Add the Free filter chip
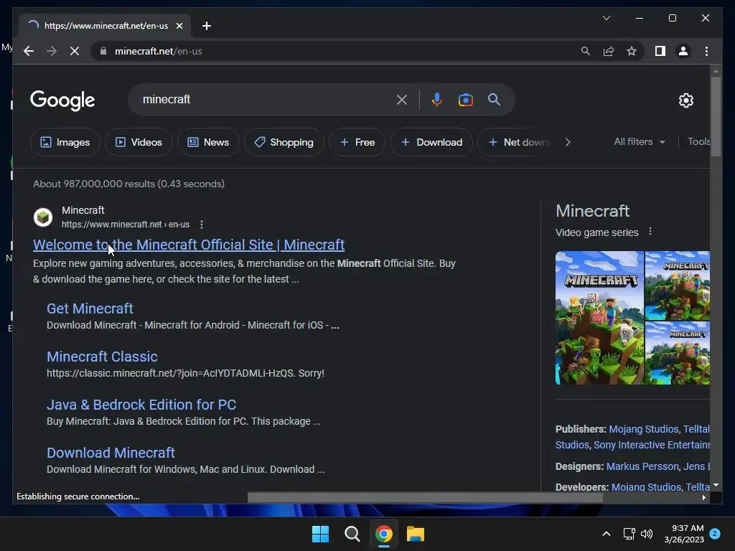 point(357,142)
